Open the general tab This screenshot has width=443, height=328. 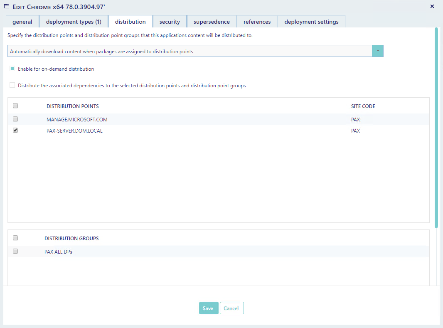pyautogui.click(x=22, y=22)
